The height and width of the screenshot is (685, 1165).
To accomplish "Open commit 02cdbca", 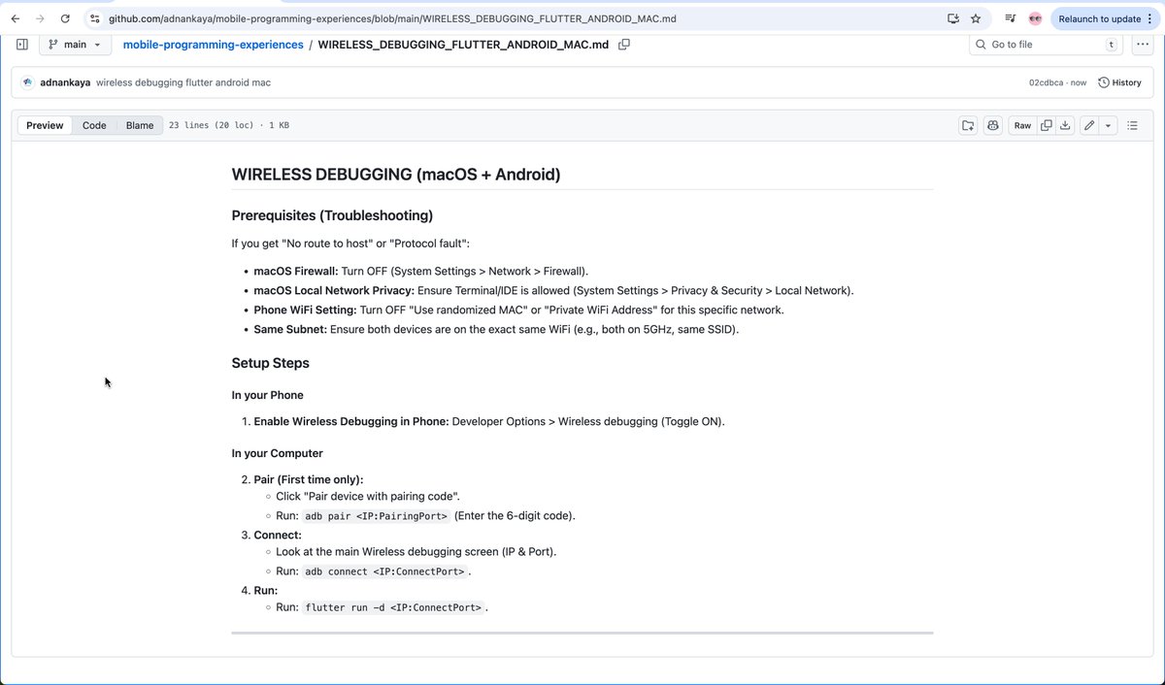I will [1046, 82].
